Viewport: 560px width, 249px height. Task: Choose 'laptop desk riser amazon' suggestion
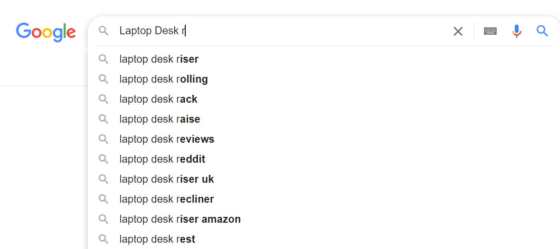coord(180,219)
